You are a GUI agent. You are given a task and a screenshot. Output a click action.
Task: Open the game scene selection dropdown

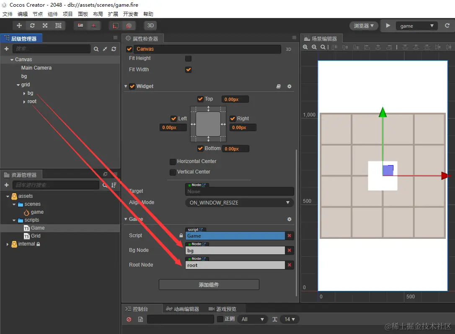pos(416,26)
